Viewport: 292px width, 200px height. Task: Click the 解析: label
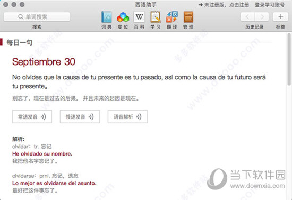[x=18, y=139]
